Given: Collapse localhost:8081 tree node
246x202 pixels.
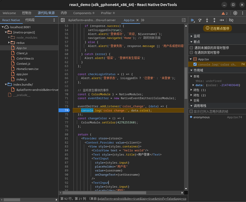Looking at the screenshot, I should tap(3, 27).
